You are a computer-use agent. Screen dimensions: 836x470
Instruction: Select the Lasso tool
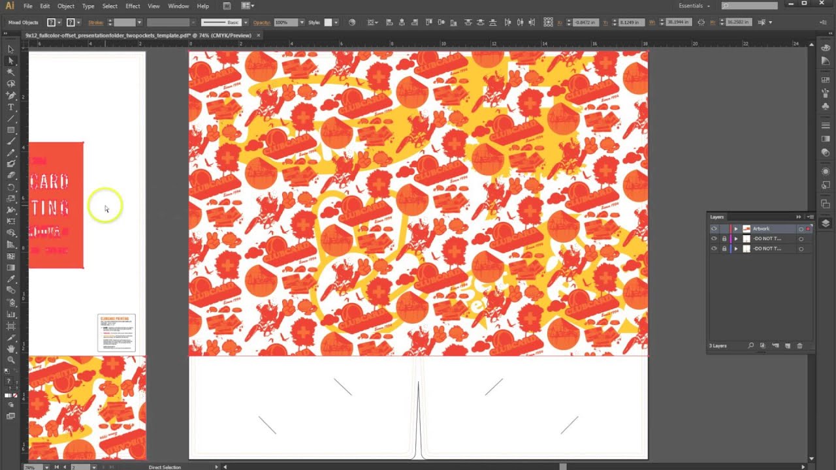pyautogui.click(x=10, y=84)
